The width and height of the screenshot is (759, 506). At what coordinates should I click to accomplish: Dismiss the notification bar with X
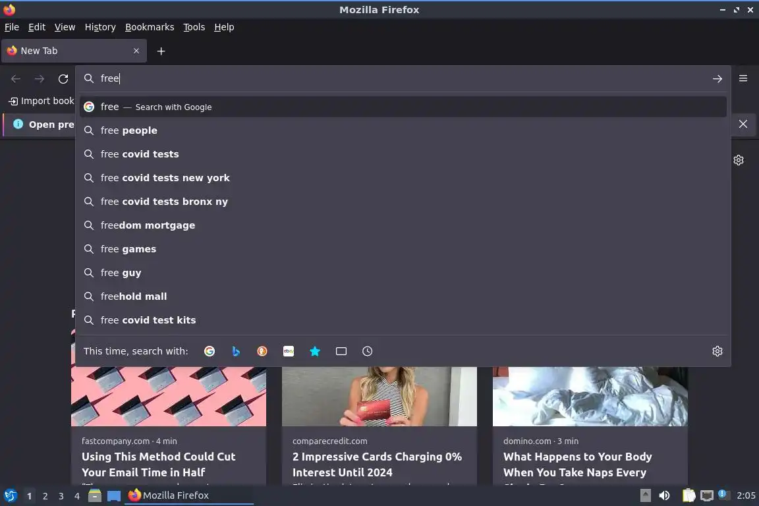coord(743,124)
